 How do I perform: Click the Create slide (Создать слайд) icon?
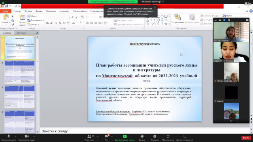[22, 18]
